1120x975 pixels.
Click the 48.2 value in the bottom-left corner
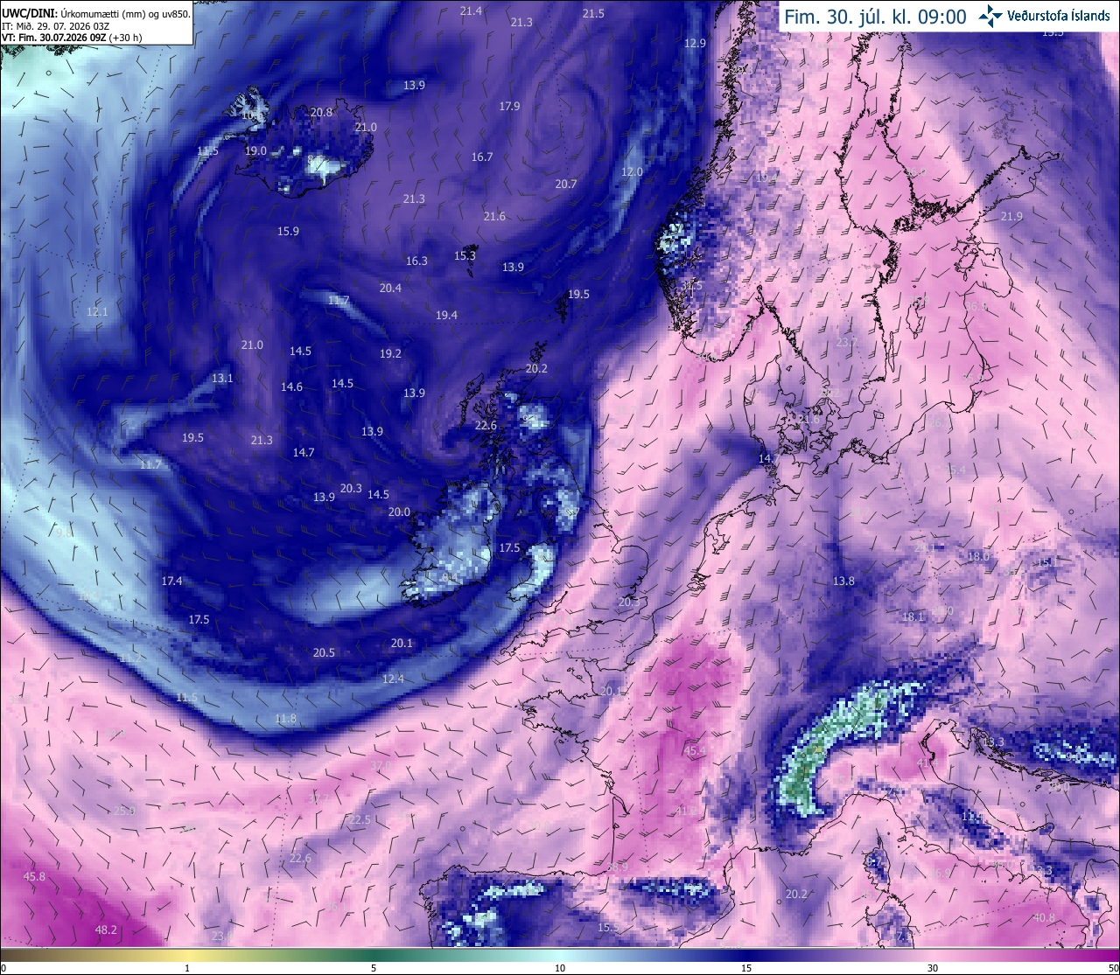click(x=106, y=930)
